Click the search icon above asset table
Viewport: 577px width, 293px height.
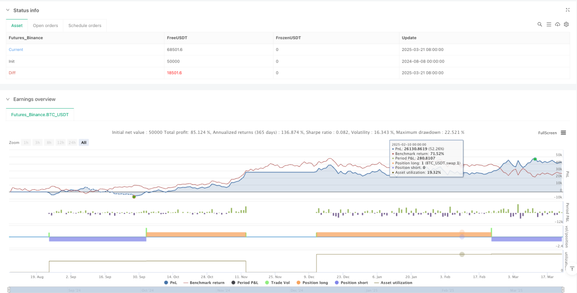pyautogui.click(x=540, y=24)
